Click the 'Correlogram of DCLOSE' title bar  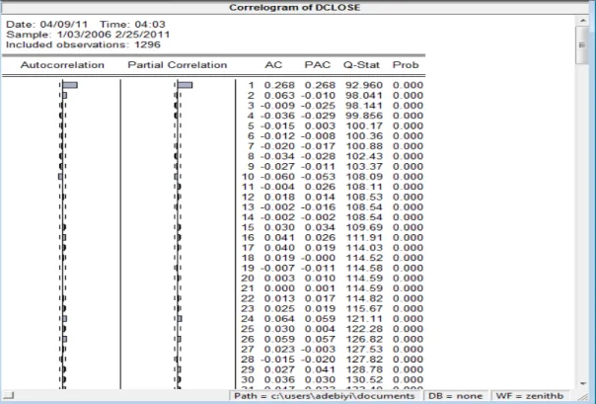[295, 7]
